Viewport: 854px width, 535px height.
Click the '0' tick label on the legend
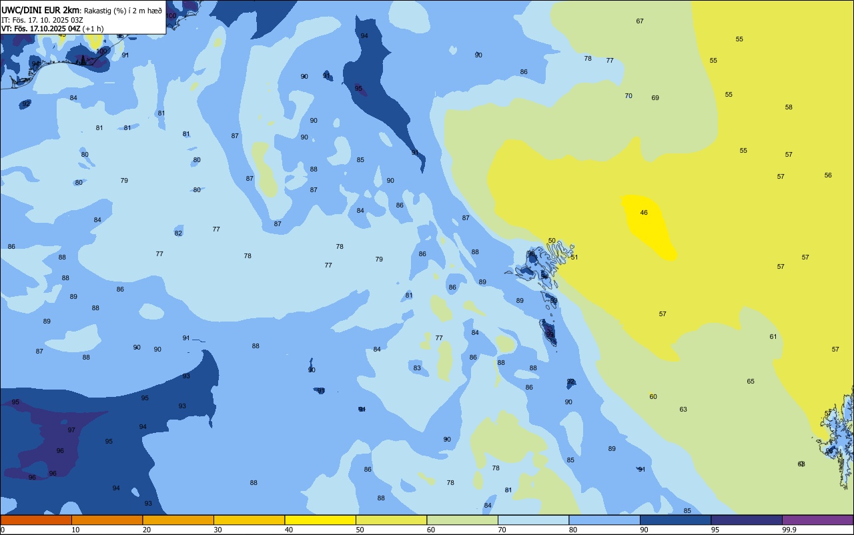click(3, 530)
